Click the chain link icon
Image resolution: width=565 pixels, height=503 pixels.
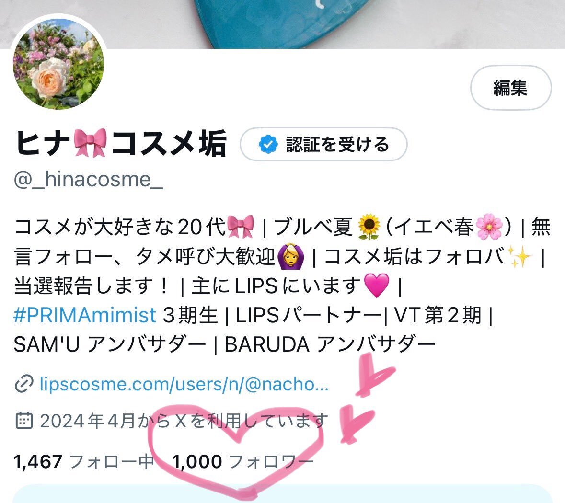[x=24, y=384]
